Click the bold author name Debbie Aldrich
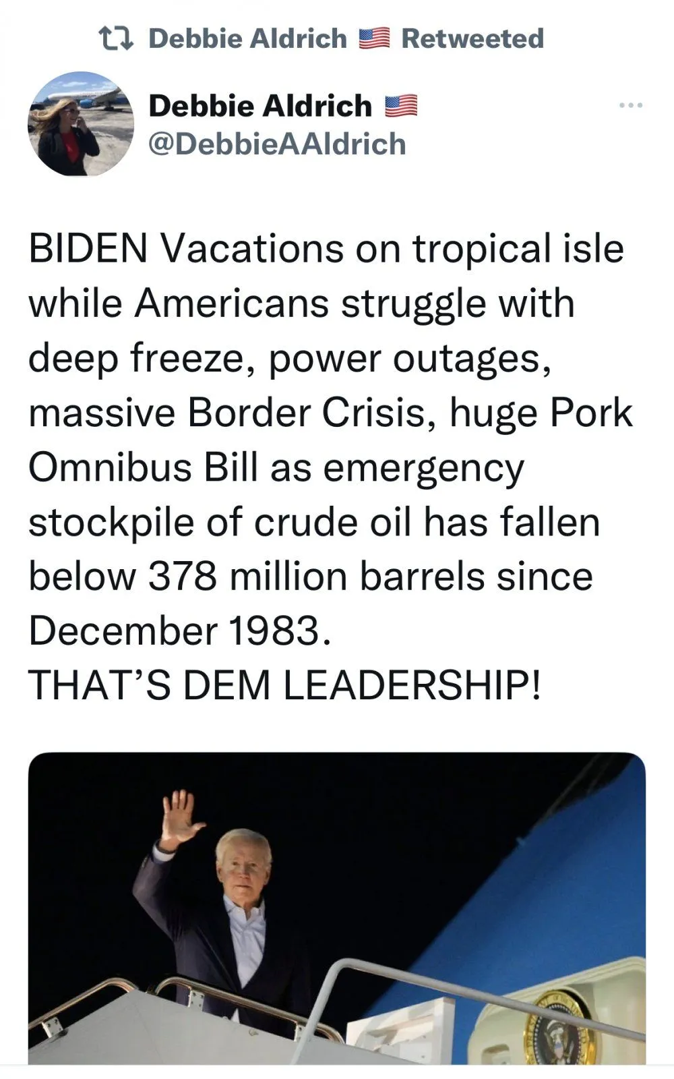Screen dimensions: 674x1079 click(259, 106)
